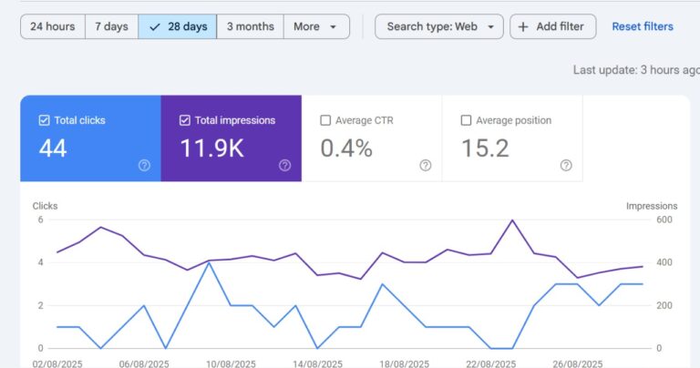Click help icon on Total clicks card
700x368 pixels.
pyautogui.click(x=144, y=165)
